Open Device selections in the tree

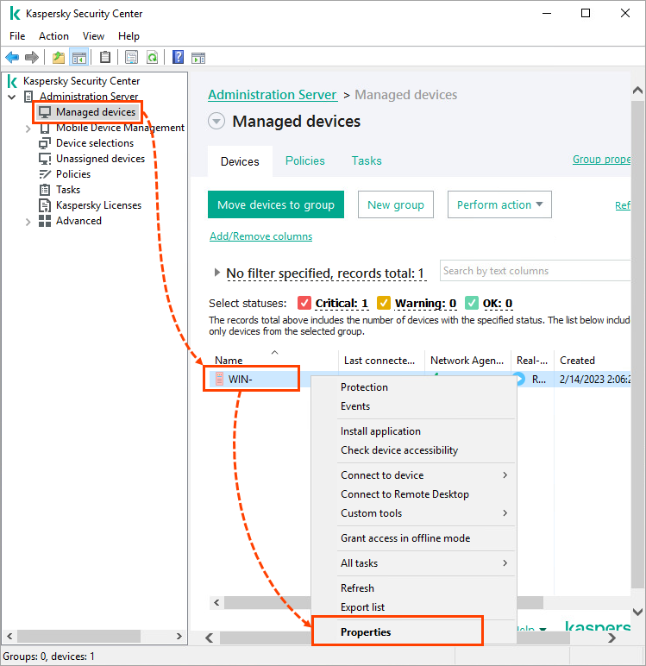coord(95,143)
